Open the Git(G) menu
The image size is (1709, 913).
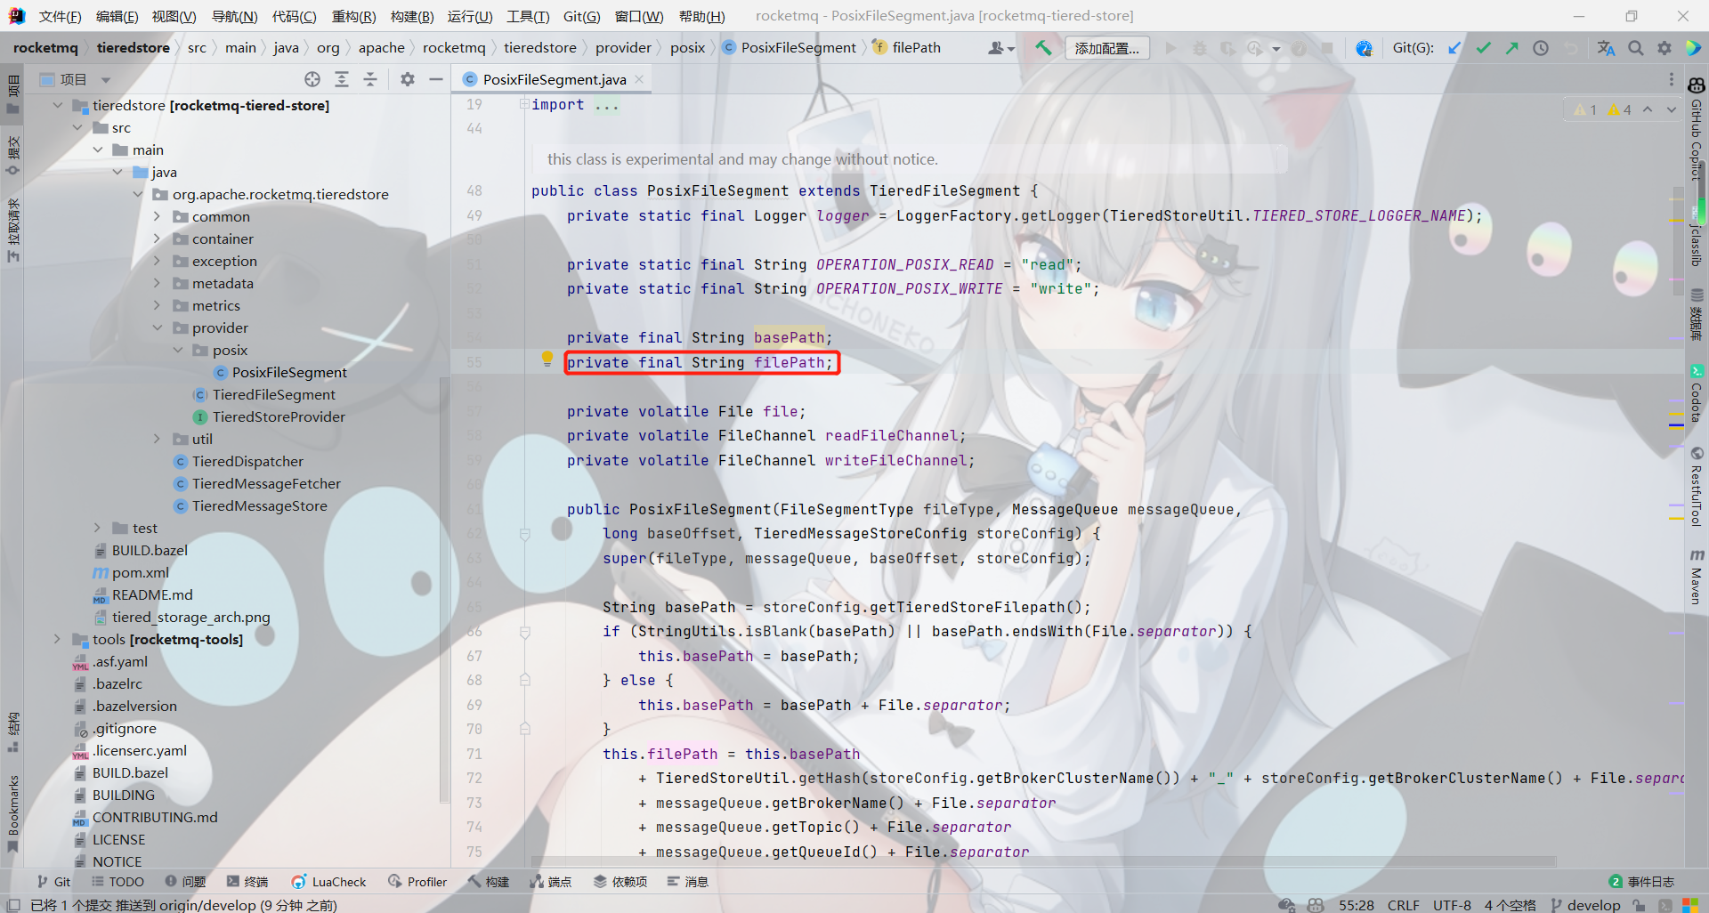coord(581,16)
